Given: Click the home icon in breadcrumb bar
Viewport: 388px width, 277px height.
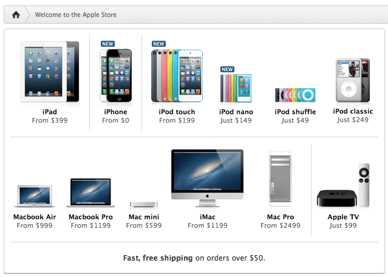Looking at the screenshot, I should pos(16,15).
